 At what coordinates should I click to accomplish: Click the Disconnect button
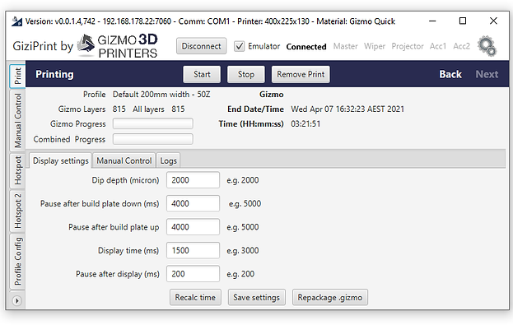tap(201, 46)
